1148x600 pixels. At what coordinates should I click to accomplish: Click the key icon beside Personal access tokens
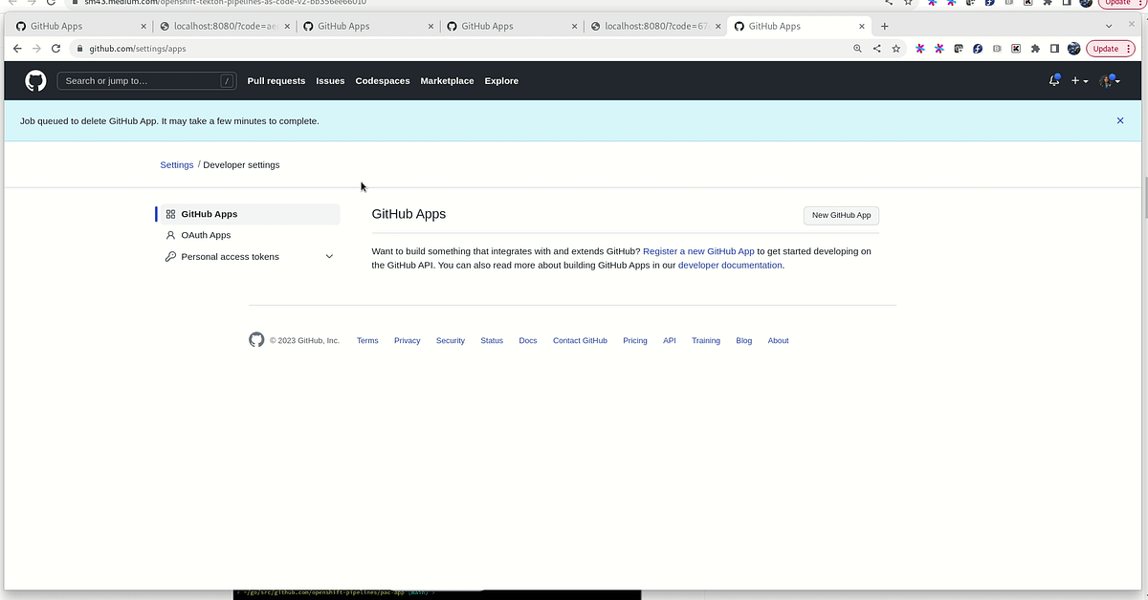170,256
